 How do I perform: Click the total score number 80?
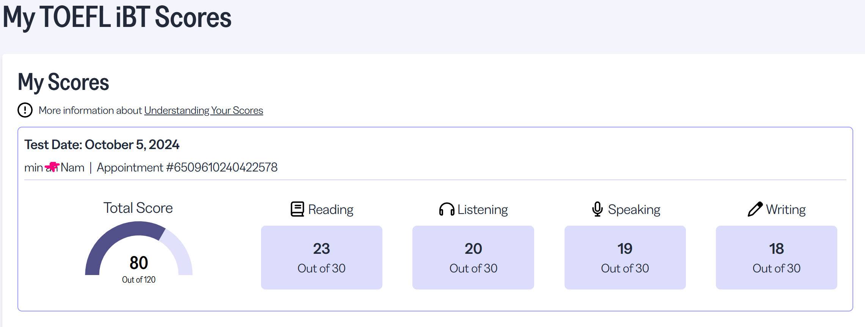pos(138,263)
